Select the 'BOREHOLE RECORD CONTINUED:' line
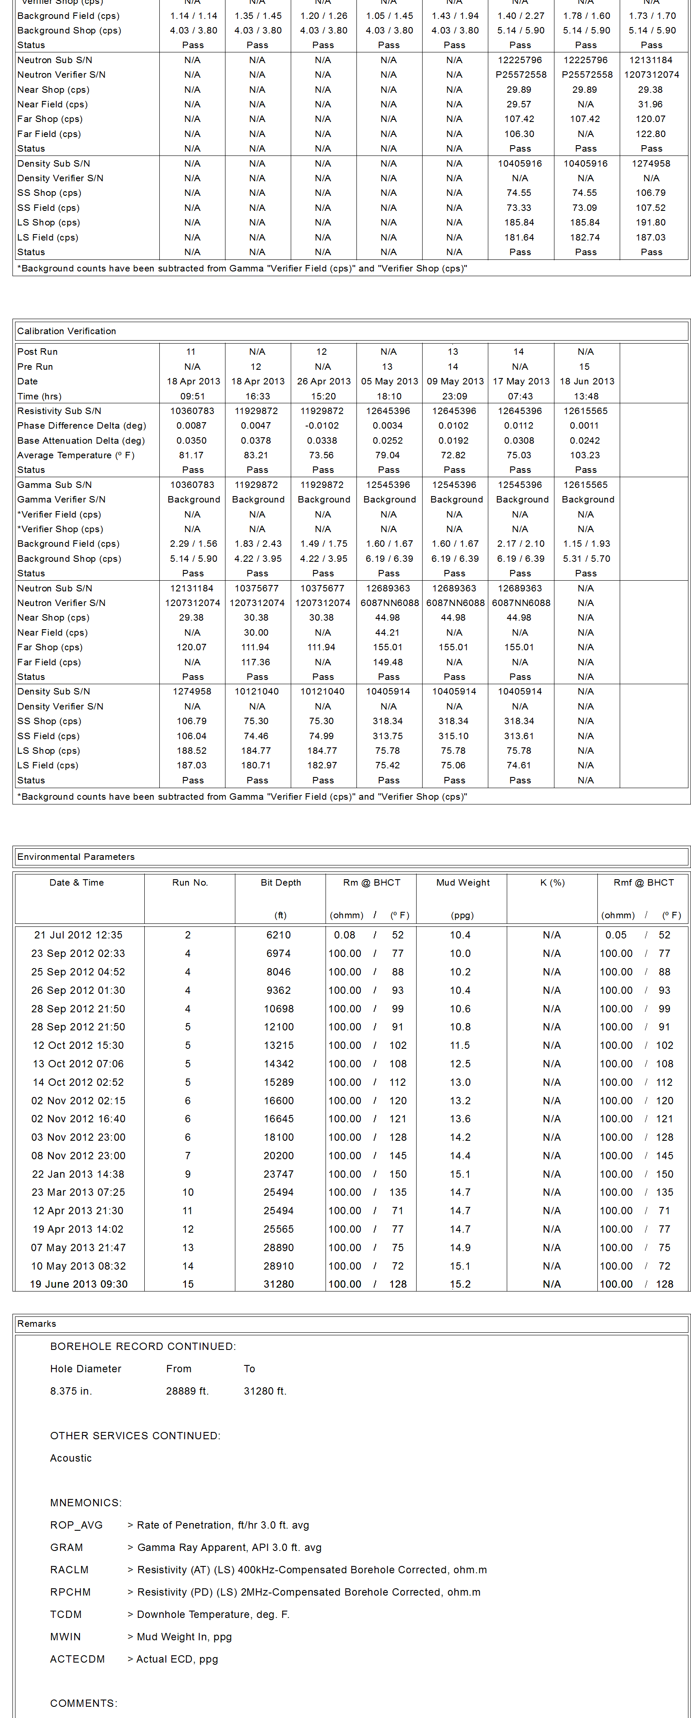This screenshot has height=1718, width=691. pos(143,1346)
